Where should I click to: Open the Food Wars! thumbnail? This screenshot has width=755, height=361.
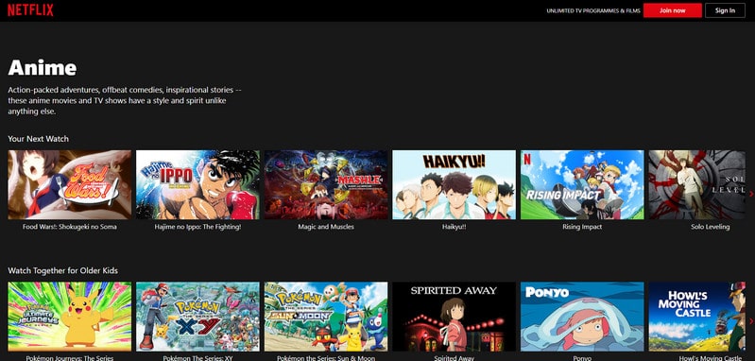click(x=69, y=185)
